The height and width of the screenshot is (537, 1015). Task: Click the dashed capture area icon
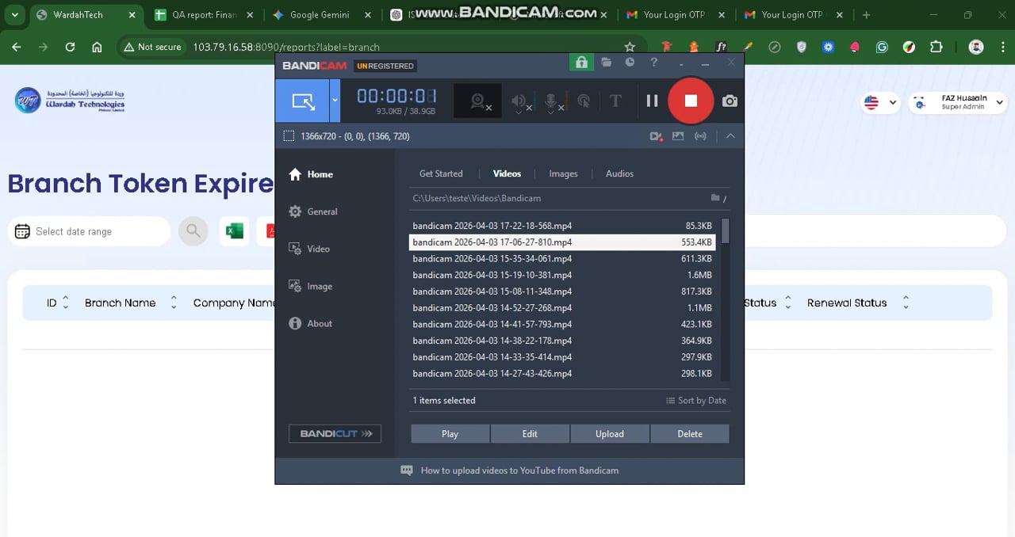289,136
